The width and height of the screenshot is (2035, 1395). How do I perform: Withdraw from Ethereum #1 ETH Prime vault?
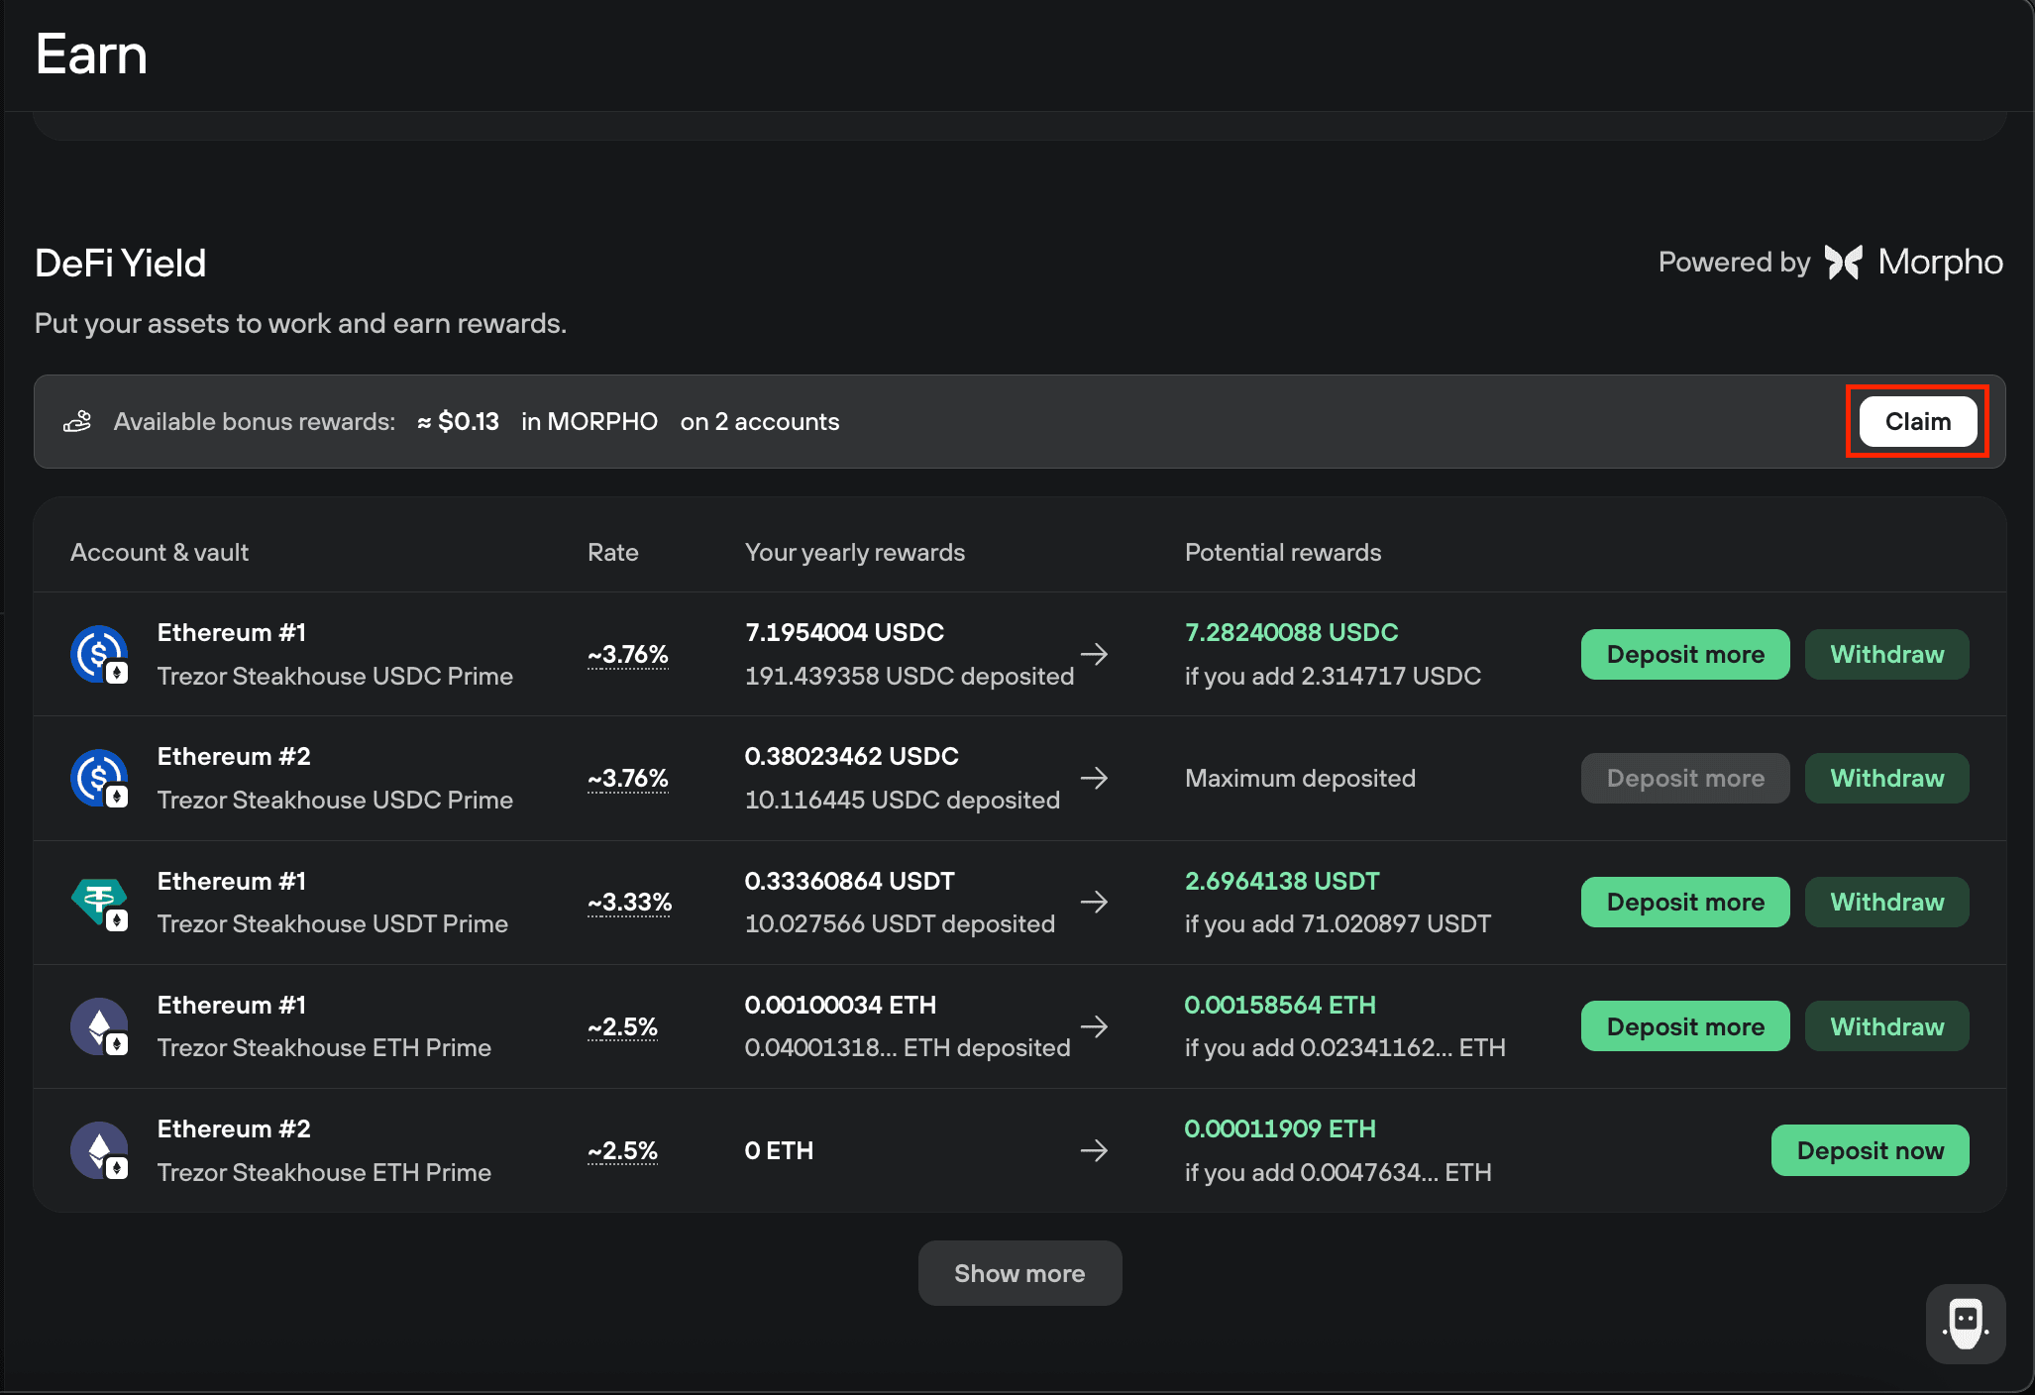coord(1886,1026)
